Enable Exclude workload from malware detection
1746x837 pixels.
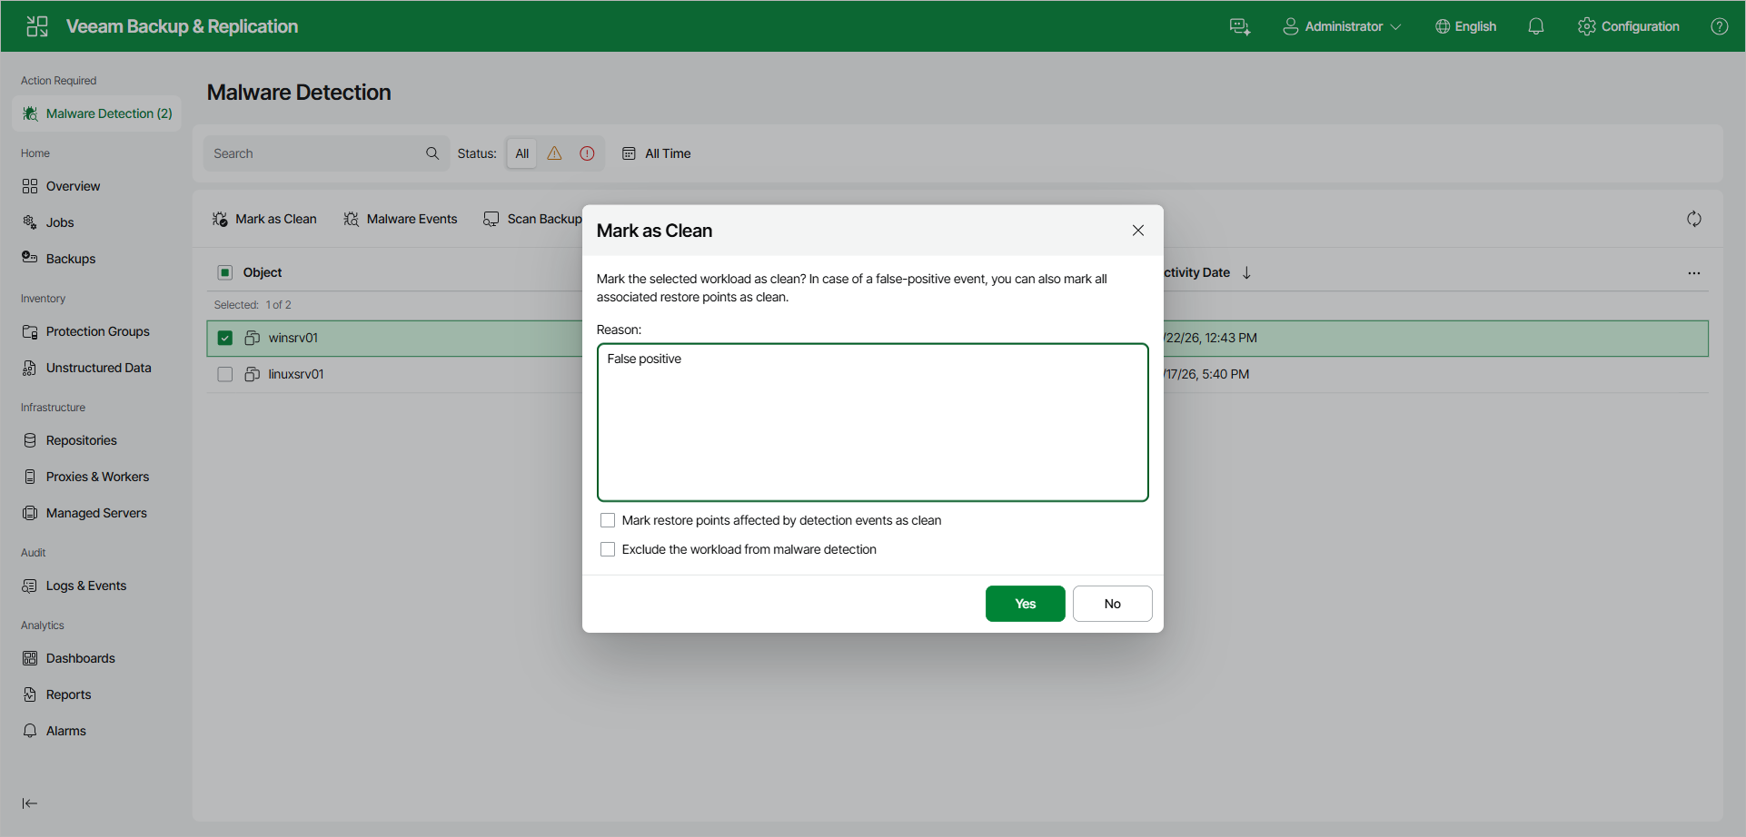pyautogui.click(x=608, y=549)
